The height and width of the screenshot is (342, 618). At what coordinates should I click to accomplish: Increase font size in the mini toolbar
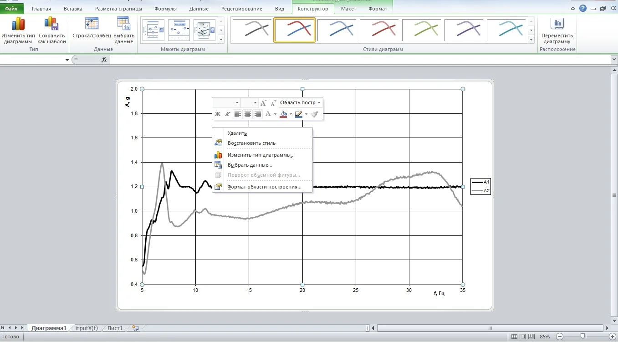[x=264, y=103]
